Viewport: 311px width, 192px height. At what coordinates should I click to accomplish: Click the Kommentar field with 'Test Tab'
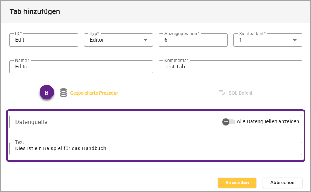(x=230, y=67)
